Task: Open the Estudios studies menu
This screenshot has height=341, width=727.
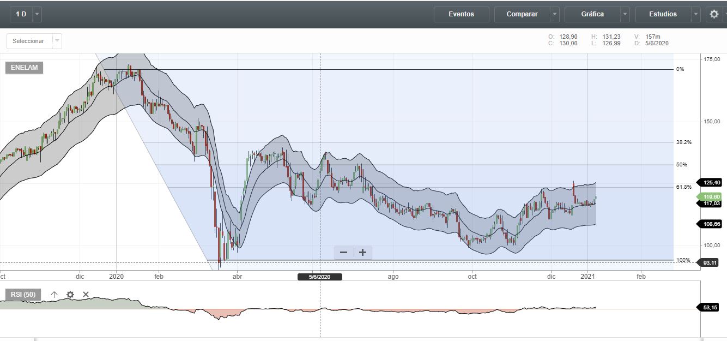Action: (663, 14)
